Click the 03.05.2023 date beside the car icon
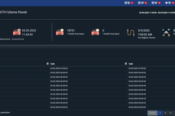Viewport: 175px width, 116px height. tap(29, 30)
